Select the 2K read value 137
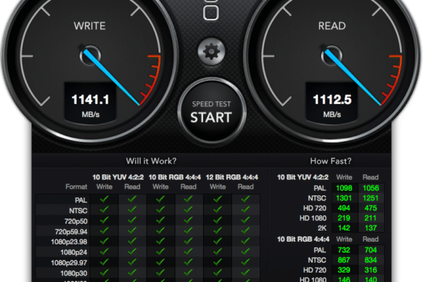This screenshot has width=423, height=282. point(371,228)
